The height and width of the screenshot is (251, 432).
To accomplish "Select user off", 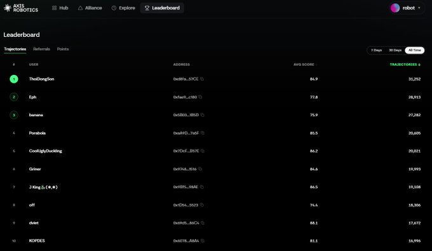I will point(32,205).
